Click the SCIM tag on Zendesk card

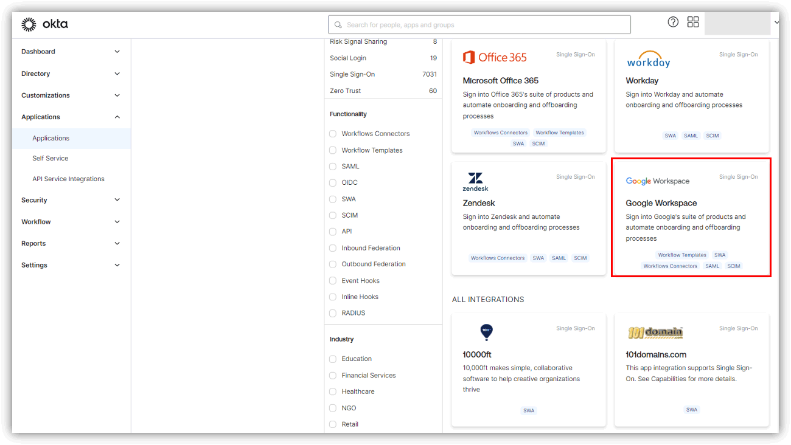tap(580, 258)
